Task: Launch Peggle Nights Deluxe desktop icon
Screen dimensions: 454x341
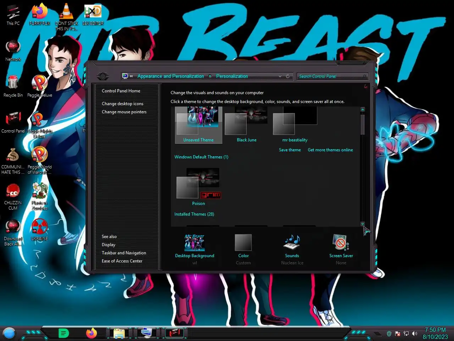Action: point(39,125)
